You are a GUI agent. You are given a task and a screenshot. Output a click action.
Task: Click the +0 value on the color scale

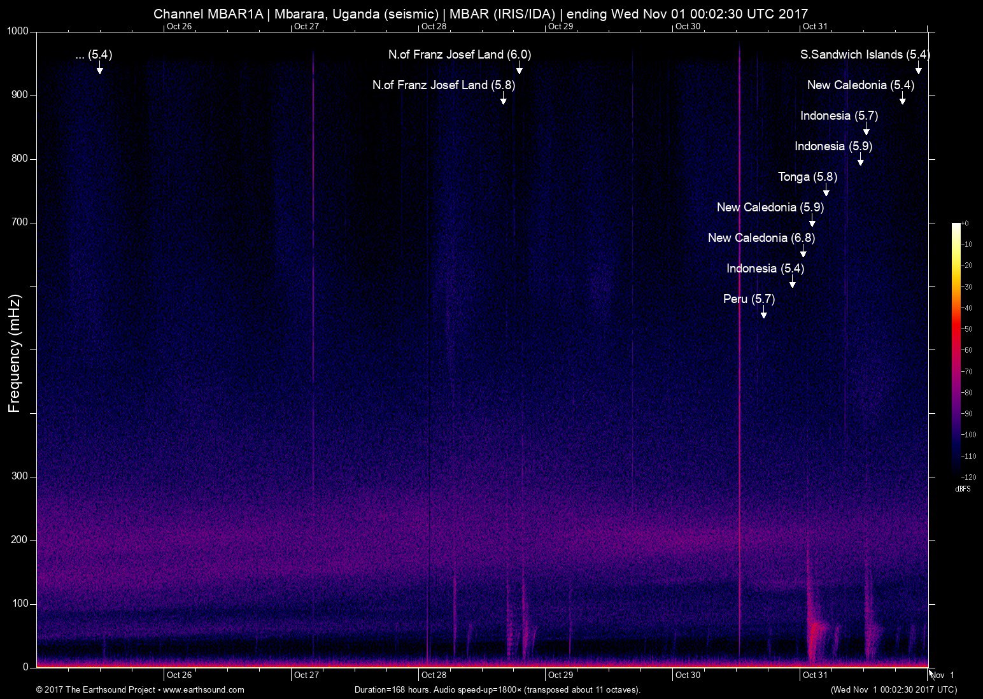pos(965,223)
